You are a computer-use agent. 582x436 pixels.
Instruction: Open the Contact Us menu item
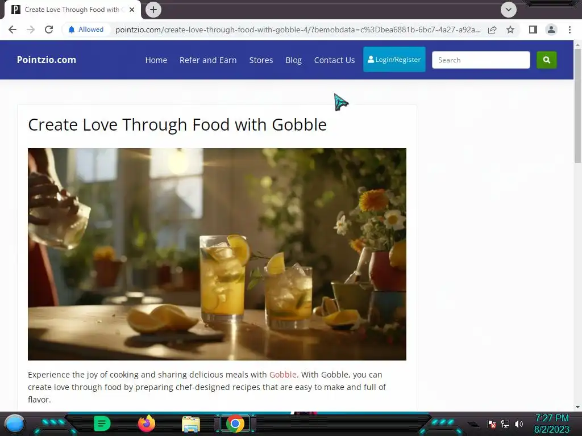(x=334, y=60)
